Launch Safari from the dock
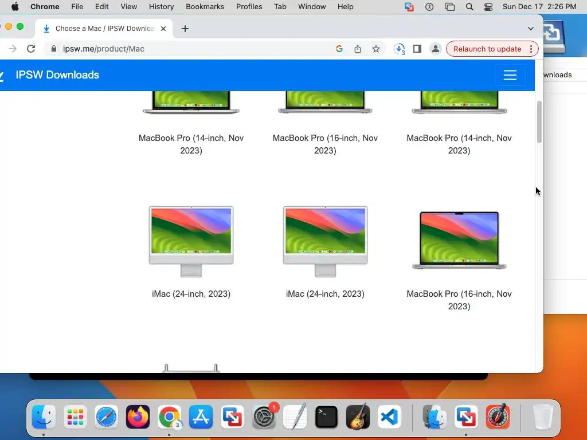The image size is (587, 440). pos(106,417)
